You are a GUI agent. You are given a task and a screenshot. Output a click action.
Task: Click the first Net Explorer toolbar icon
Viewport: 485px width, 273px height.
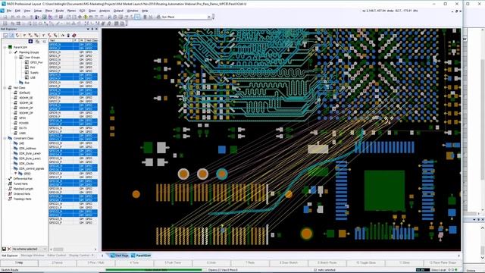(x=5, y=36)
